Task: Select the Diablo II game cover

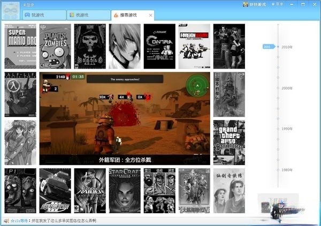Action: (x=90, y=46)
